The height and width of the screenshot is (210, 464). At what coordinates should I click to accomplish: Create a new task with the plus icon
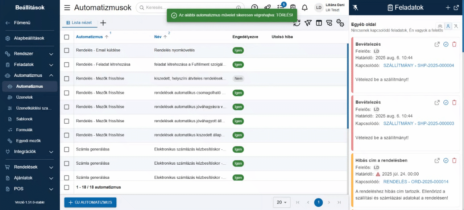(x=448, y=7)
